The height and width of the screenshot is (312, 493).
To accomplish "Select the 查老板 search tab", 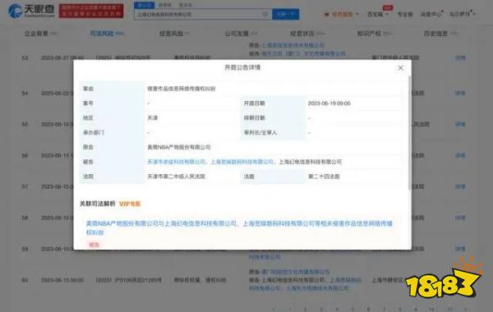I will 165,5.
